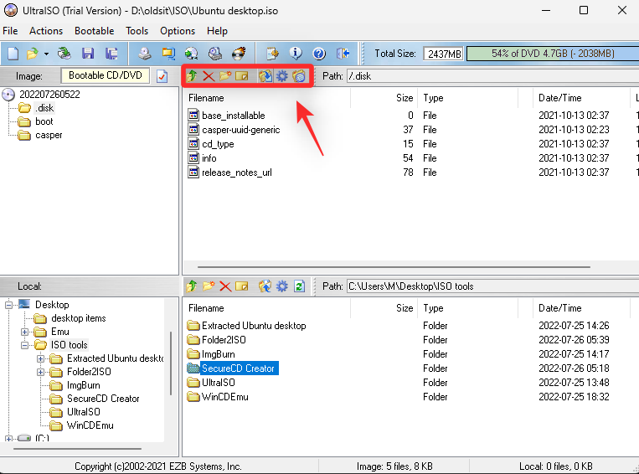Click the 54% of DVD 4.7GB capacity bar

pyautogui.click(x=553, y=54)
